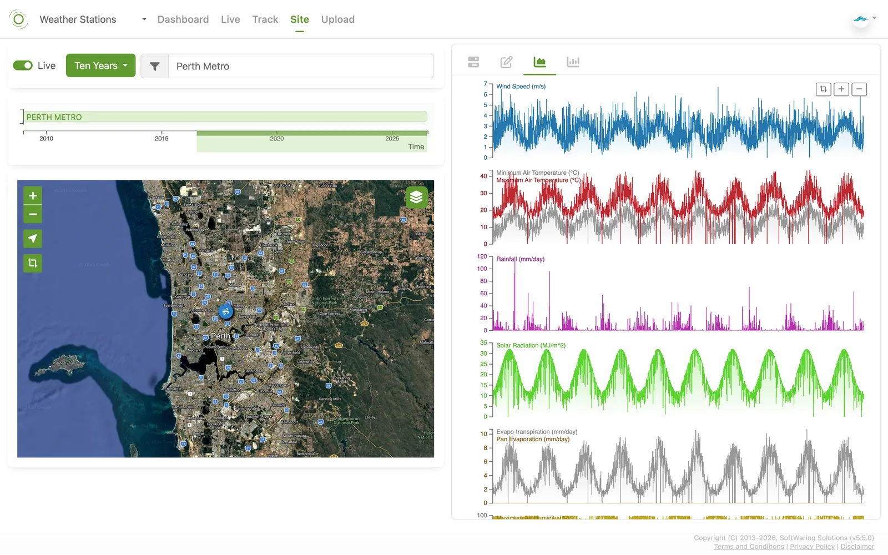This screenshot has height=555, width=888.
Task: Open the edit pencil view icon
Action: pos(506,62)
